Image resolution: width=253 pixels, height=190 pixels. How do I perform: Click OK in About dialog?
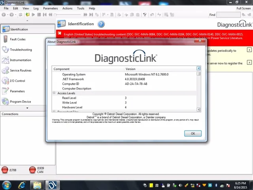coord(193,133)
